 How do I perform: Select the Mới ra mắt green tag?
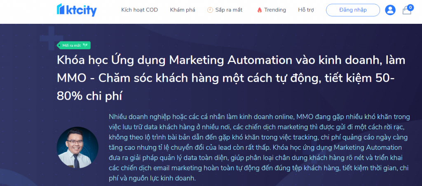click(74, 45)
